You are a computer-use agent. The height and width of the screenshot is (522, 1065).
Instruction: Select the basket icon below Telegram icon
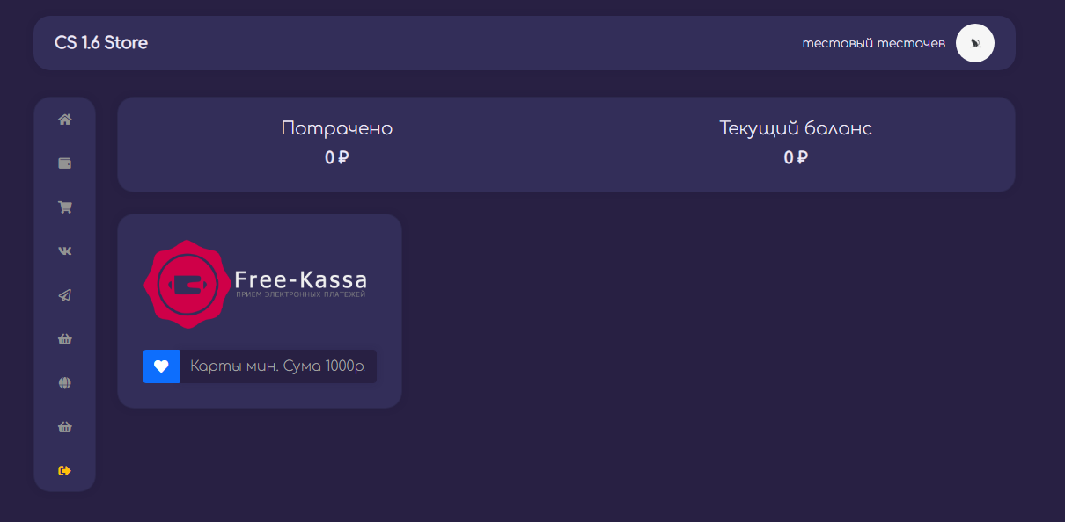64,339
